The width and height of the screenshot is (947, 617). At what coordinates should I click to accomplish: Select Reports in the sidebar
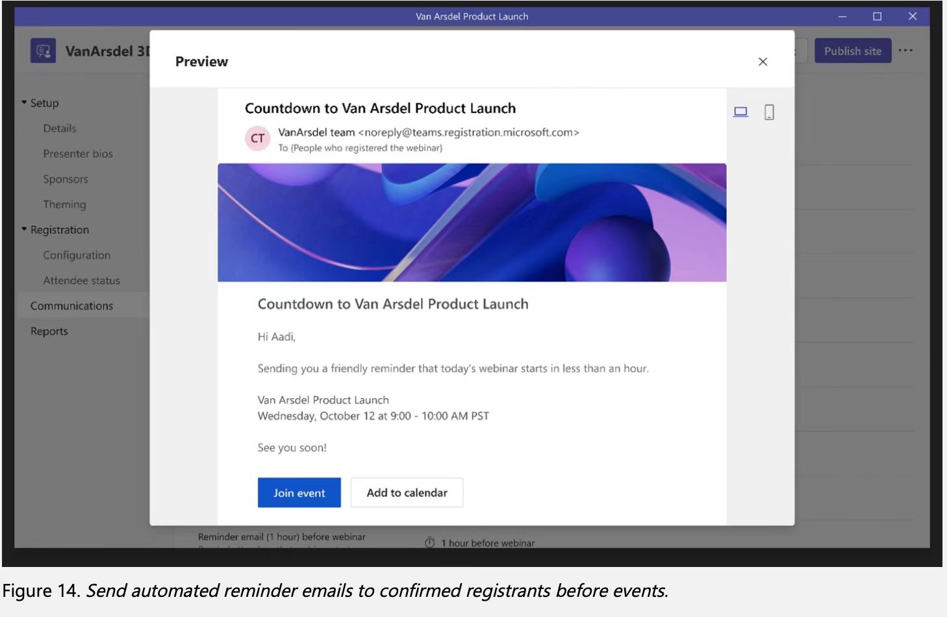(49, 331)
